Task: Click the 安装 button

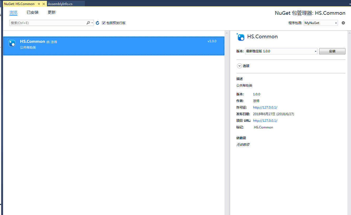Action: tap(332, 51)
